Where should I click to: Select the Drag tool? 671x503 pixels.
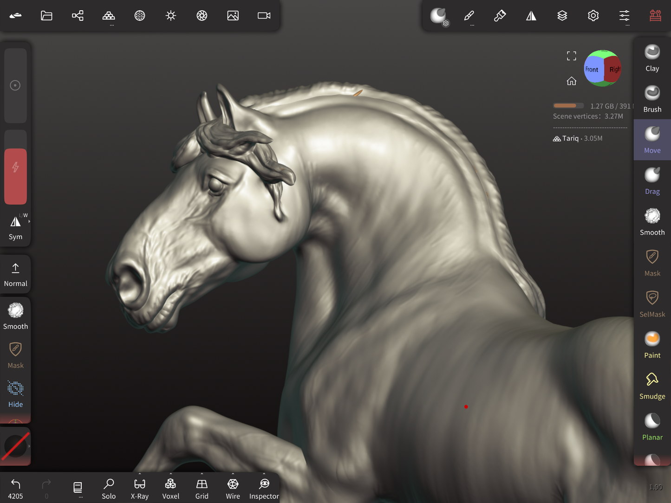tap(652, 181)
